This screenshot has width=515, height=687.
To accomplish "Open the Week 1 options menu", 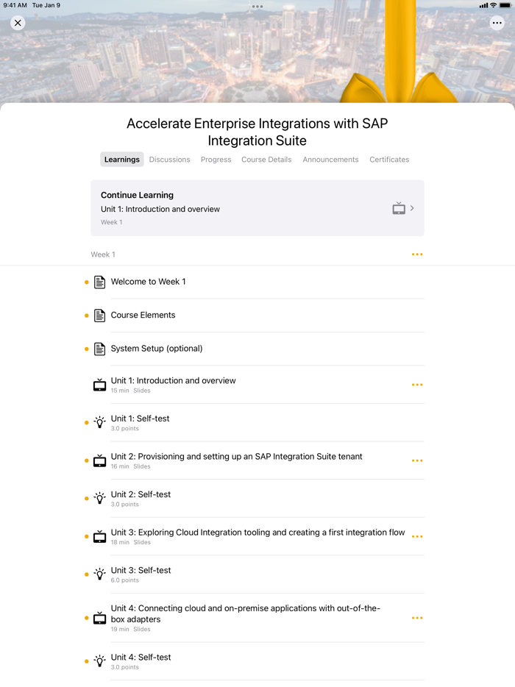I will click(417, 254).
